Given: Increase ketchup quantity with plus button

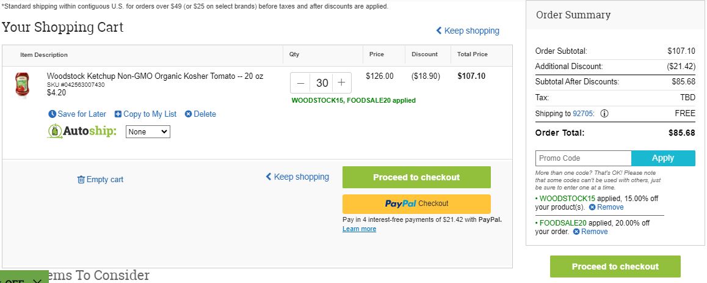Looking at the screenshot, I should (x=342, y=83).
